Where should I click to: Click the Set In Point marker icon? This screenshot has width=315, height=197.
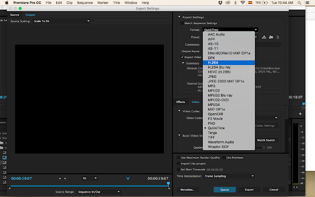click(60, 178)
